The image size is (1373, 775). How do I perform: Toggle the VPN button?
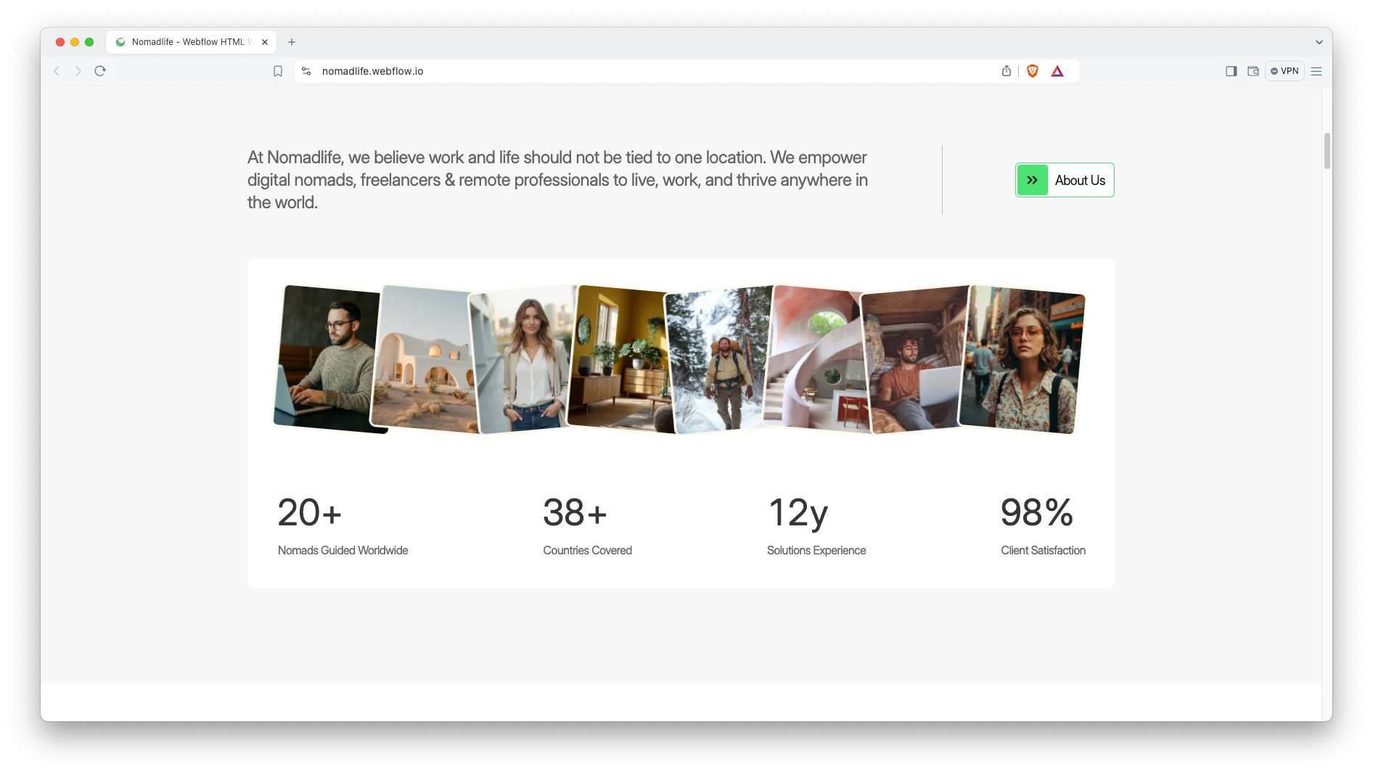[x=1284, y=71]
